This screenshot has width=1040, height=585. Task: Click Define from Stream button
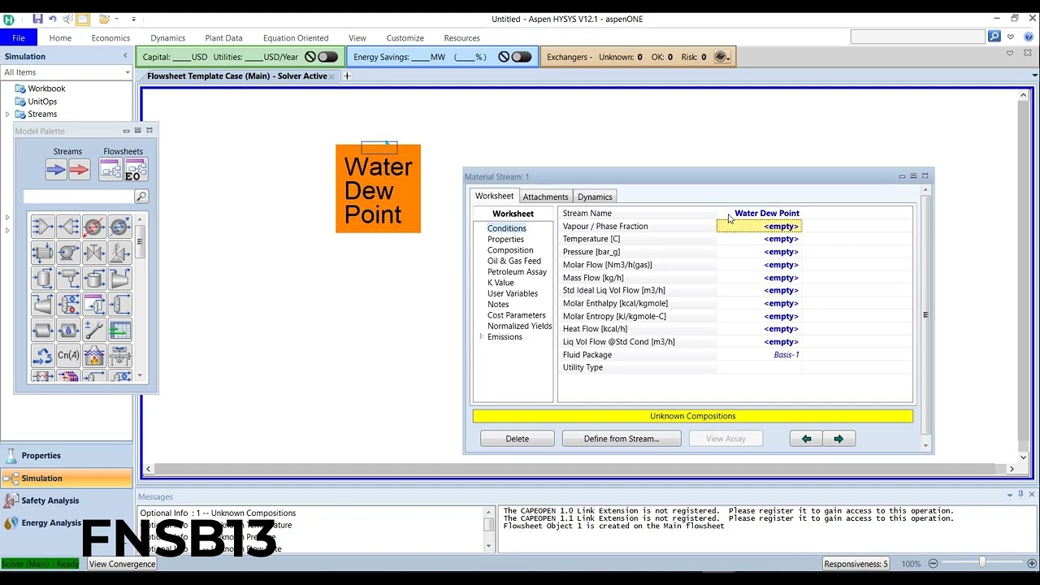click(622, 439)
